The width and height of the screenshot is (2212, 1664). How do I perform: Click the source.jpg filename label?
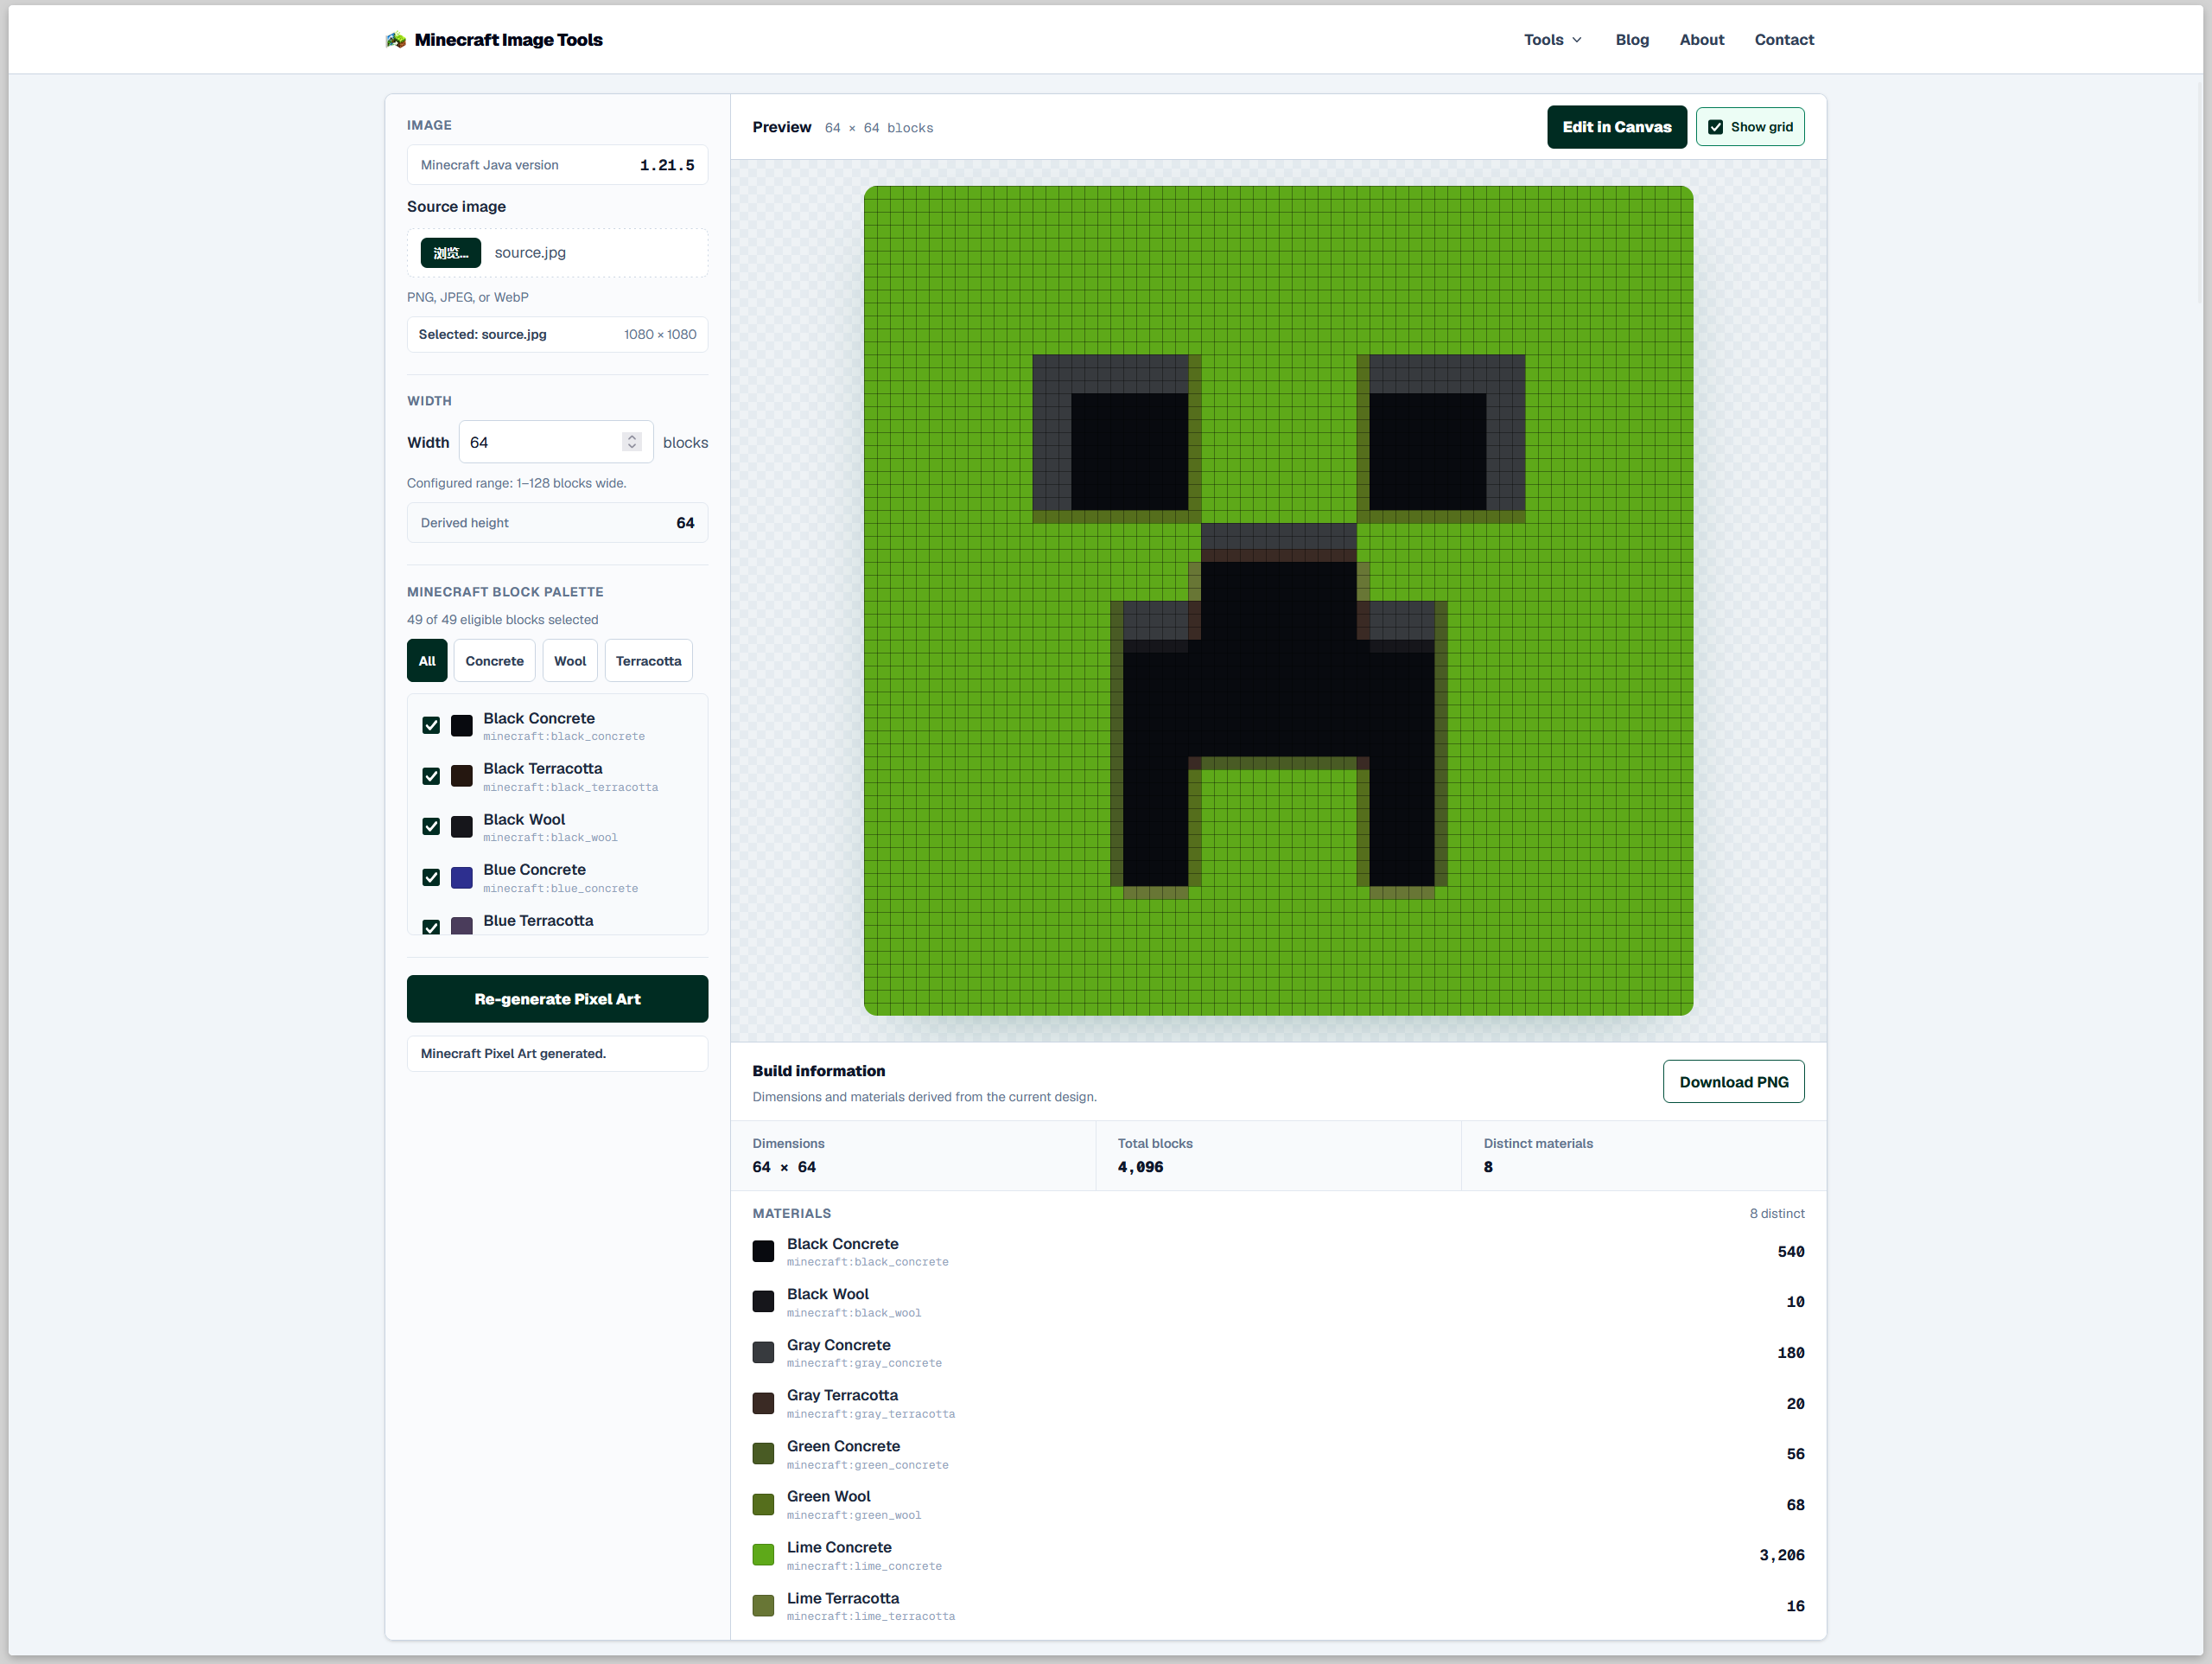(x=530, y=252)
